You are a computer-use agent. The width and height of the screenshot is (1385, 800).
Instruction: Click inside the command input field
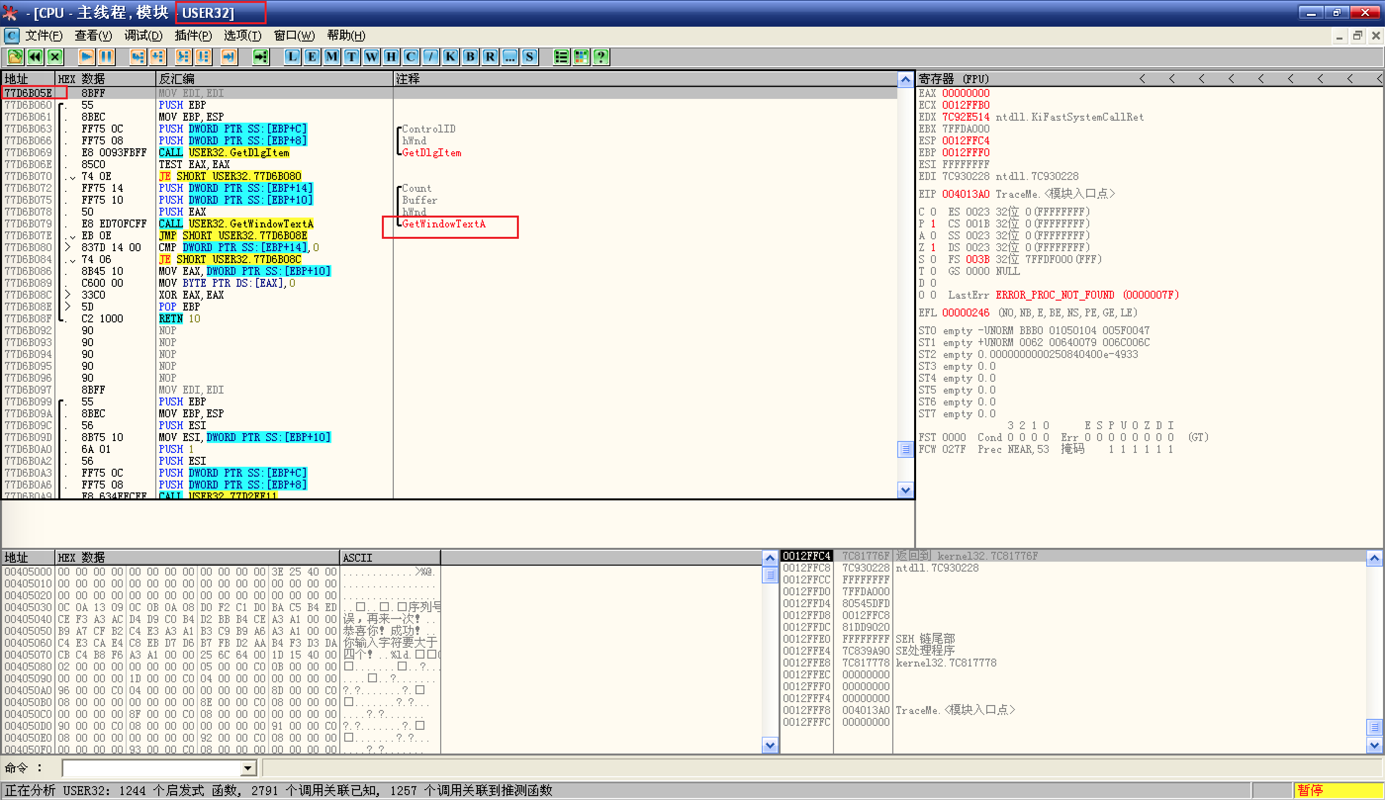pyautogui.click(x=151, y=767)
